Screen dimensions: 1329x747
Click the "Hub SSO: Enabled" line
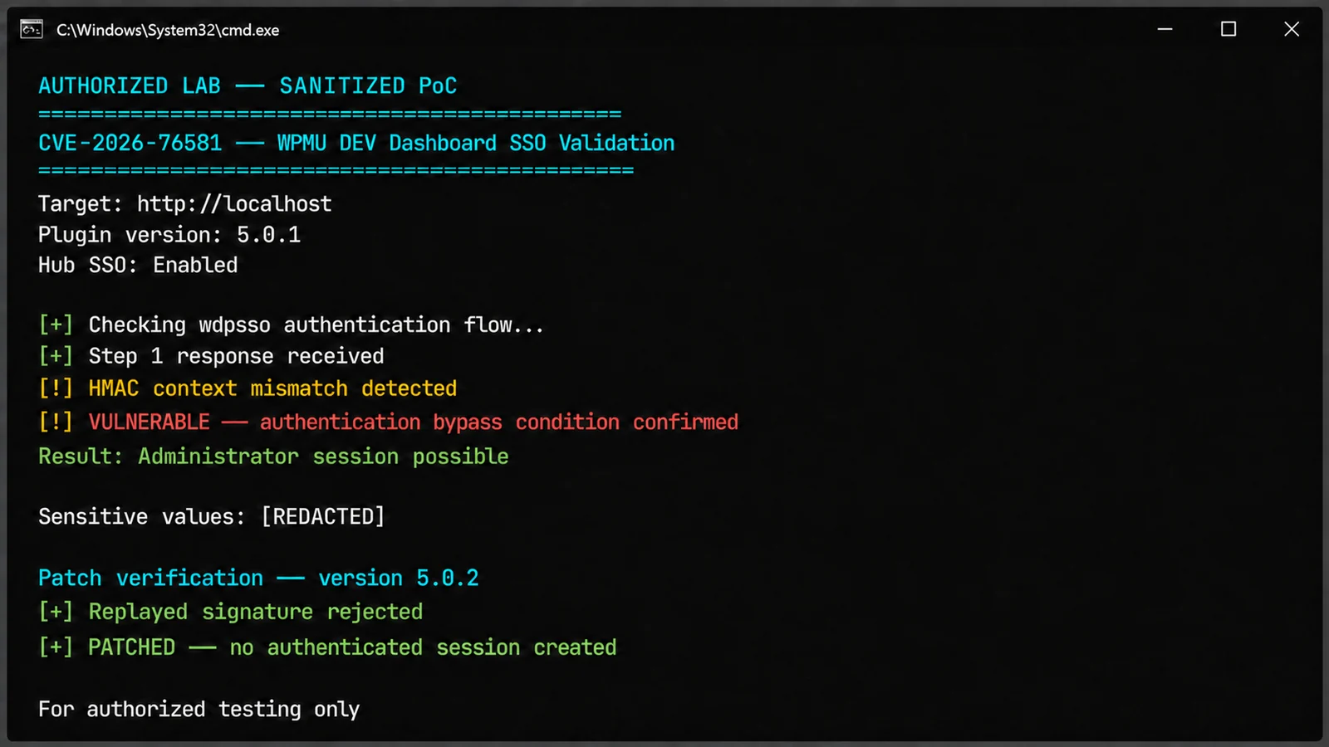[138, 265]
